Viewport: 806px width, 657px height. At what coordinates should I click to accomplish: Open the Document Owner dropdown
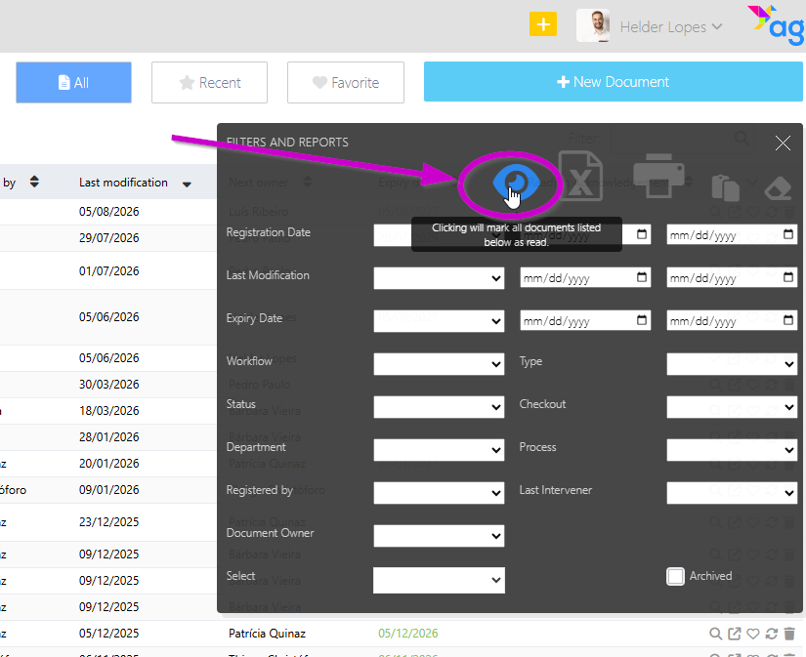pos(439,536)
